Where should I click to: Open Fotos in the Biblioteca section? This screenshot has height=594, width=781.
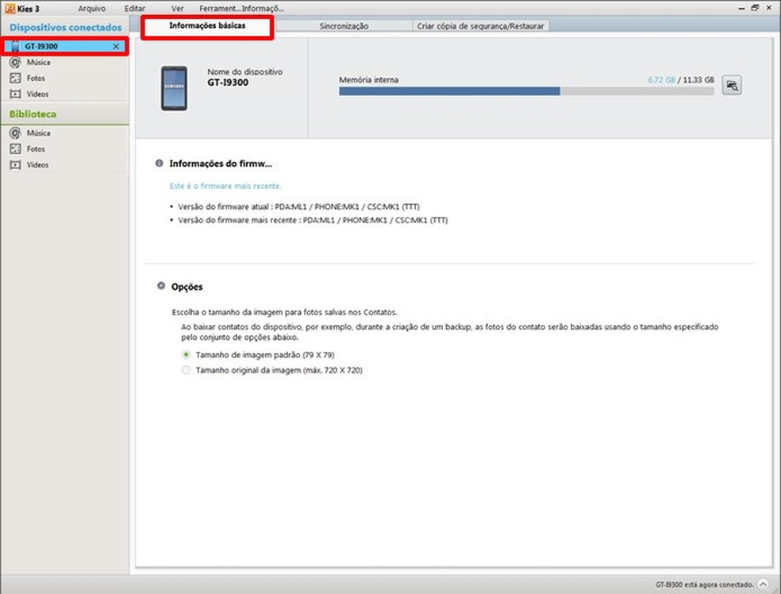click(36, 148)
